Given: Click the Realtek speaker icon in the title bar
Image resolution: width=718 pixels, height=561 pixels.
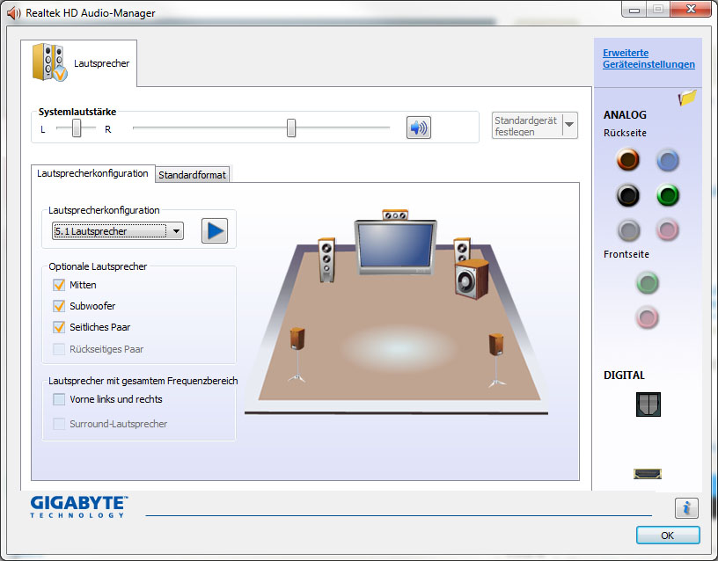Looking at the screenshot, I should 14,13.
